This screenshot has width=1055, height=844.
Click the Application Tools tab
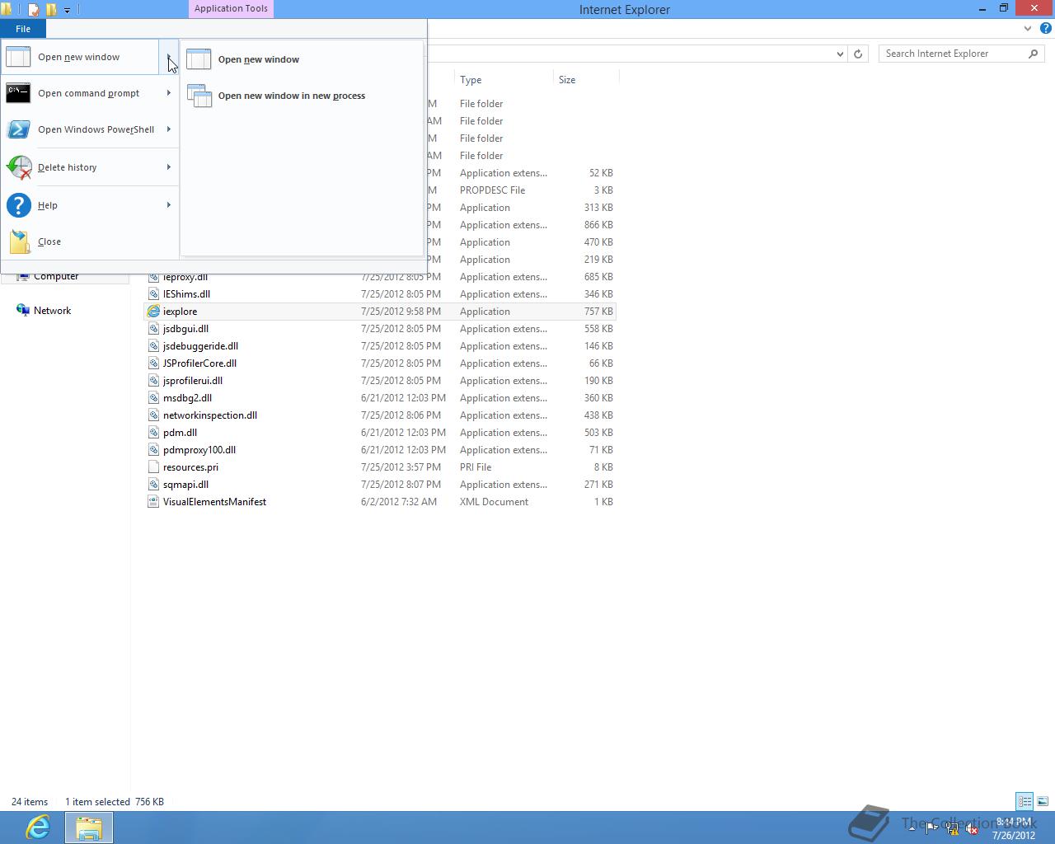pos(231,9)
